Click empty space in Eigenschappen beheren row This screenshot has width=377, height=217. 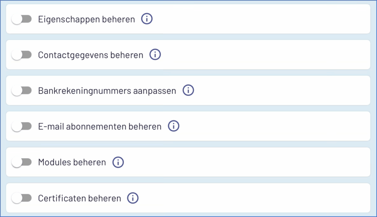258,19
